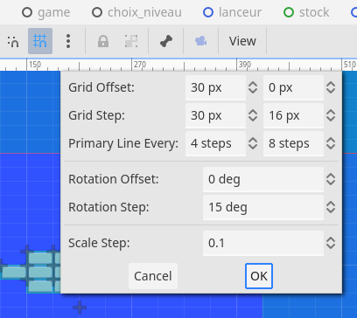Click the Primary Line Every 8 steps field
357x318 pixels.
click(293, 143)
